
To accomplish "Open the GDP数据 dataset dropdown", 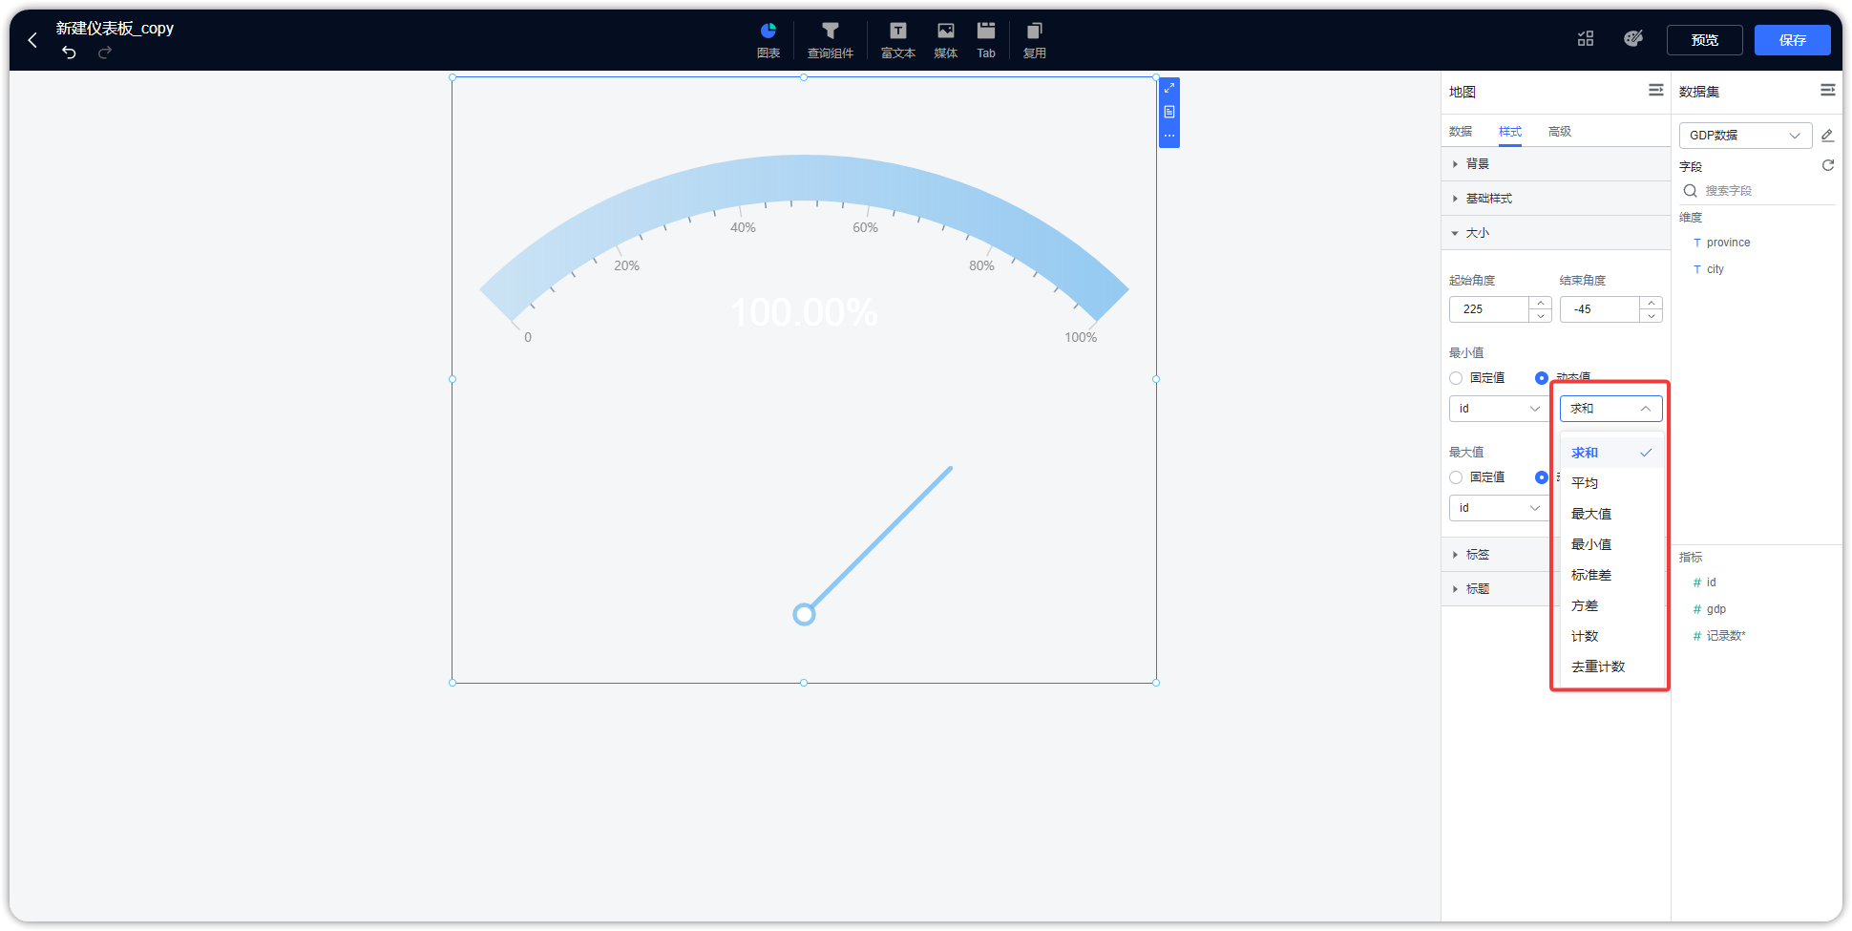I will (1745, 136).
